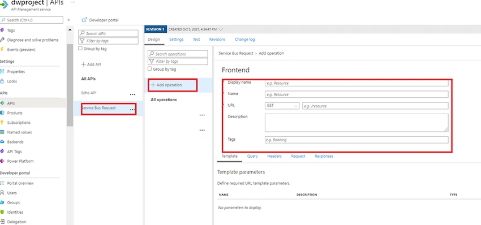Click the Diagnose and solve problems wrench icon
The height and width of the screenshot is (225, 481).
click(x=2, y=40)
